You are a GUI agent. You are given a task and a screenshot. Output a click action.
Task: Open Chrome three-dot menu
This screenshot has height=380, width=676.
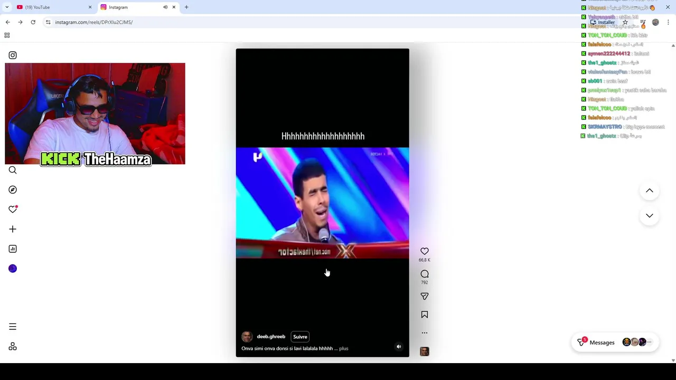click(668, 22)
